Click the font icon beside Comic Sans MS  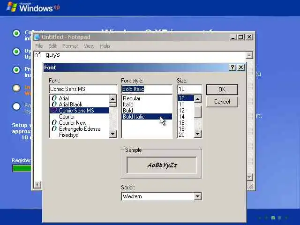pos(54,111)
